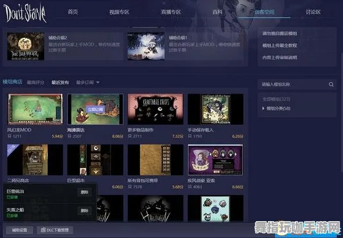343x238 pixels.
Task: Click the 6.26分 rating
Action: 238,136
